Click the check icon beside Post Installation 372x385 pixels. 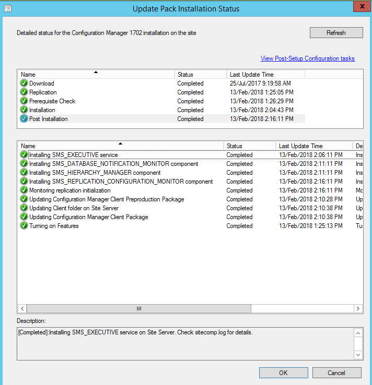[24, 118]
